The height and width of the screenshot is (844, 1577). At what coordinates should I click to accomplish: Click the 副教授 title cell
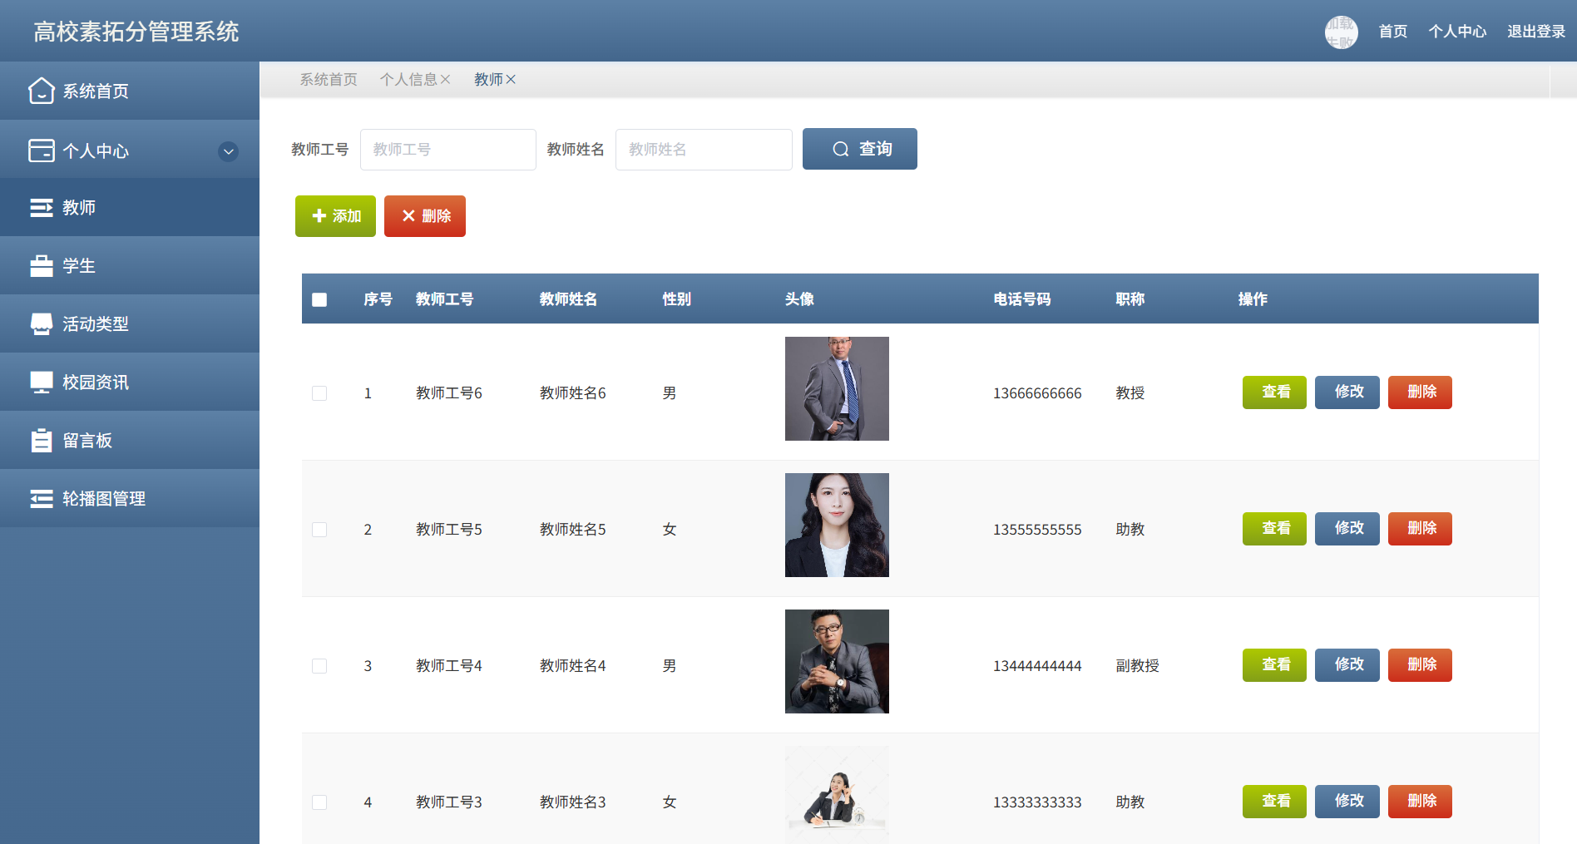pyautogui.click(x=1137, y=666)
